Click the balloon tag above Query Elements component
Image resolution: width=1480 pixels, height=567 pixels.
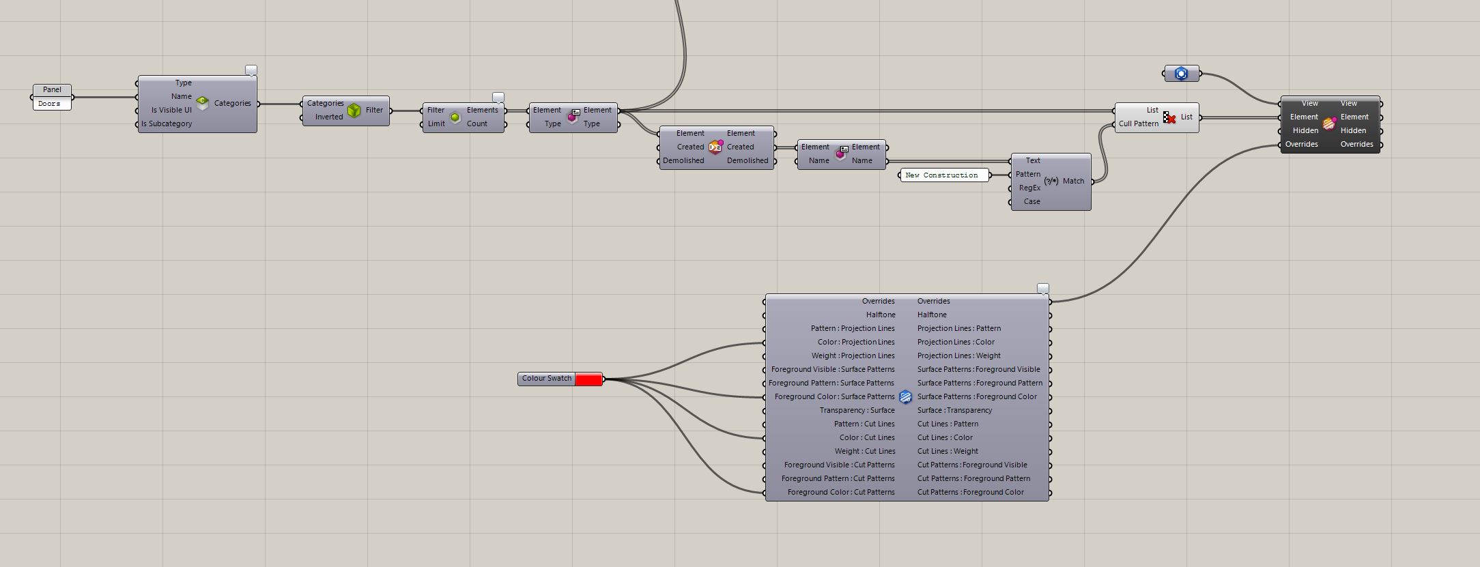coord(498,98)
